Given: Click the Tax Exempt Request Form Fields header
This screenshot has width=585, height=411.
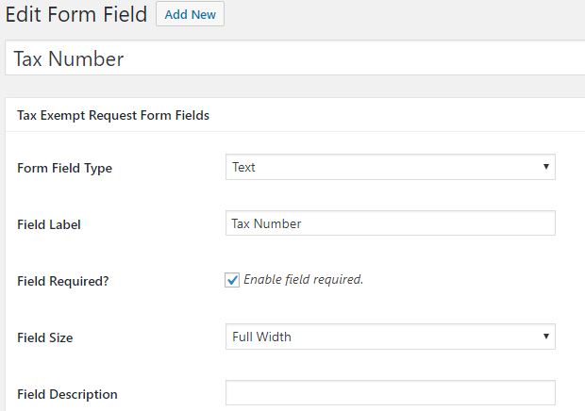Looking at the screenshot, I should pyautogui.click(x=113, y=115).
